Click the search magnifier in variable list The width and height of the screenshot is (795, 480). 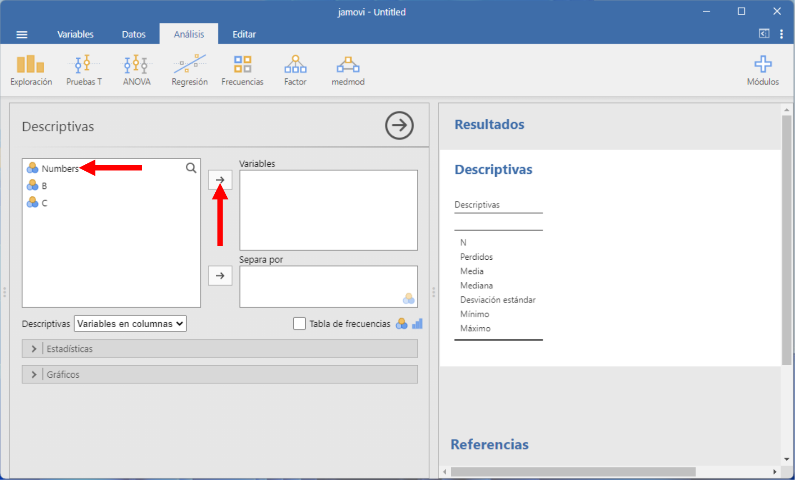(191, 168)
